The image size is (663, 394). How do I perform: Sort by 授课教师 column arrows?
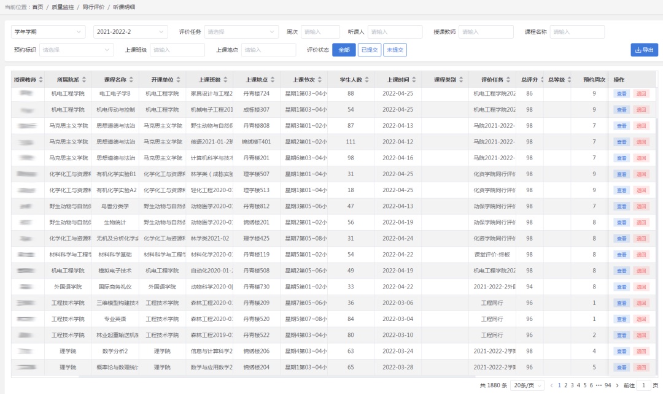pyautogui.click(x=41, y=80)
